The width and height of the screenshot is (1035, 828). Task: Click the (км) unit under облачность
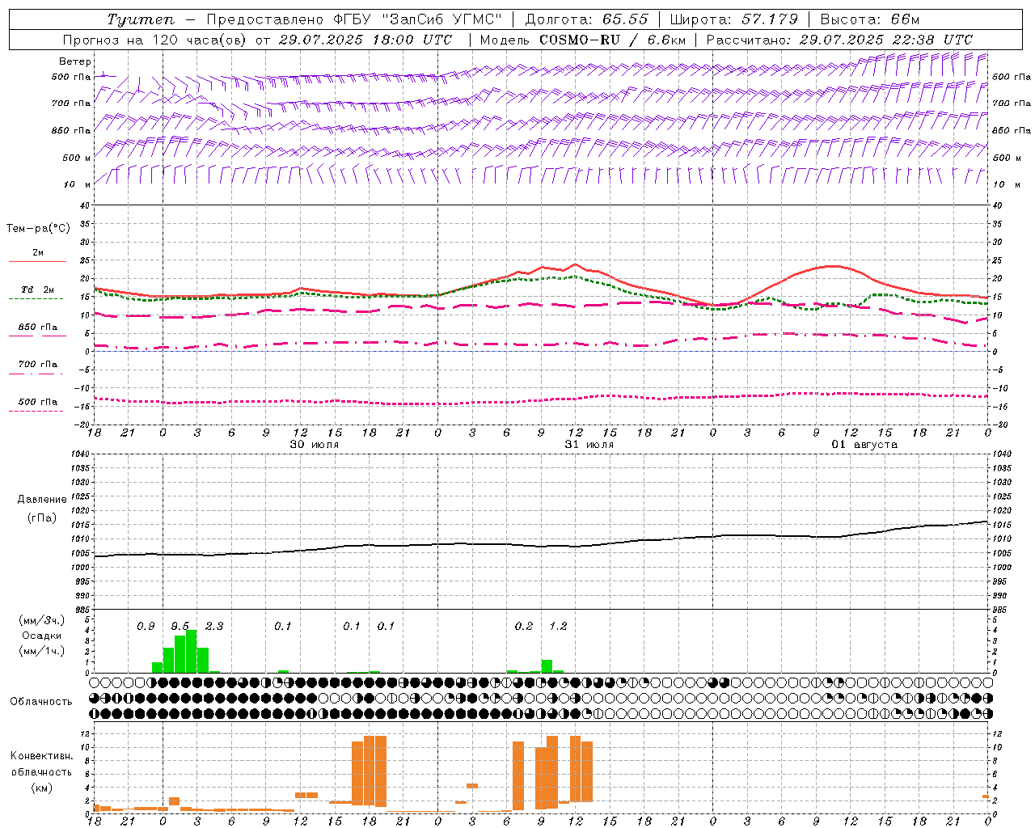tap(41, 788)
